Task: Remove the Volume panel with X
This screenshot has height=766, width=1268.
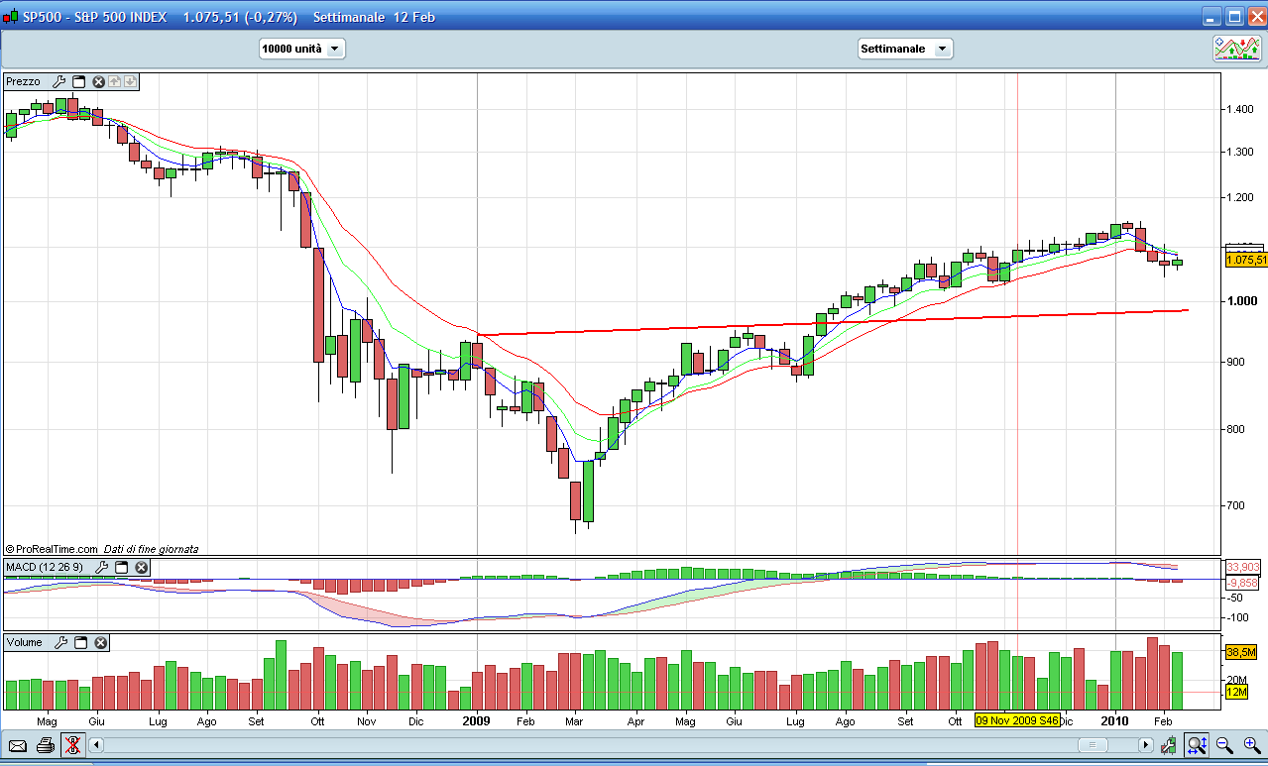Action: click(98, 642)
